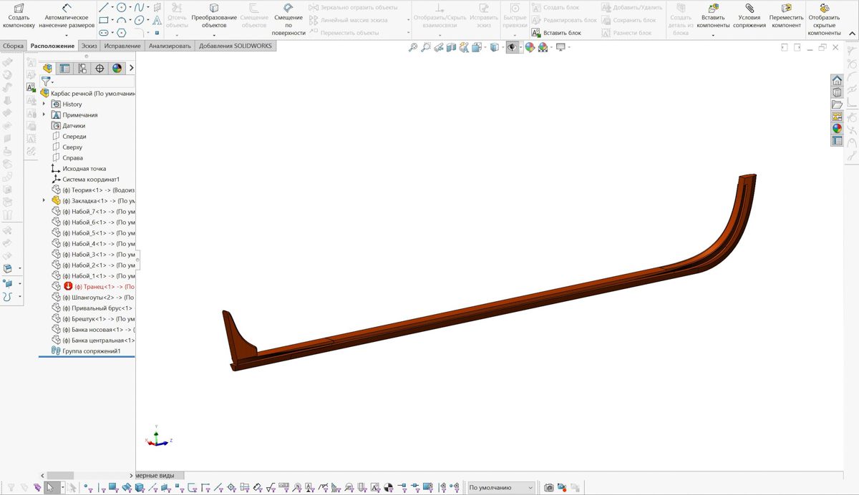Expand the History tree node
Screen dimensions: 859x495
44,104
